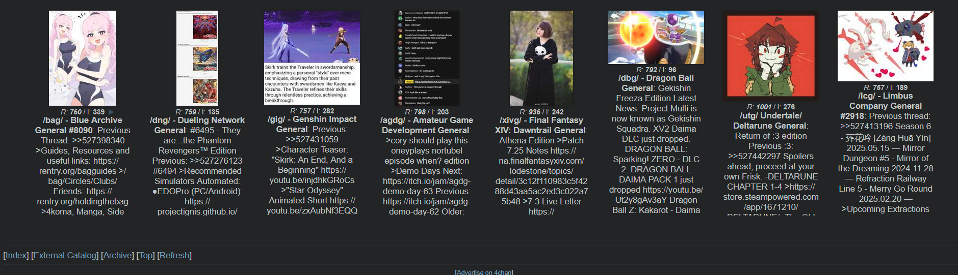Click the 'Revengers™ Edition' text
Screen dimensions: 958x275
(x=197, y=150)
